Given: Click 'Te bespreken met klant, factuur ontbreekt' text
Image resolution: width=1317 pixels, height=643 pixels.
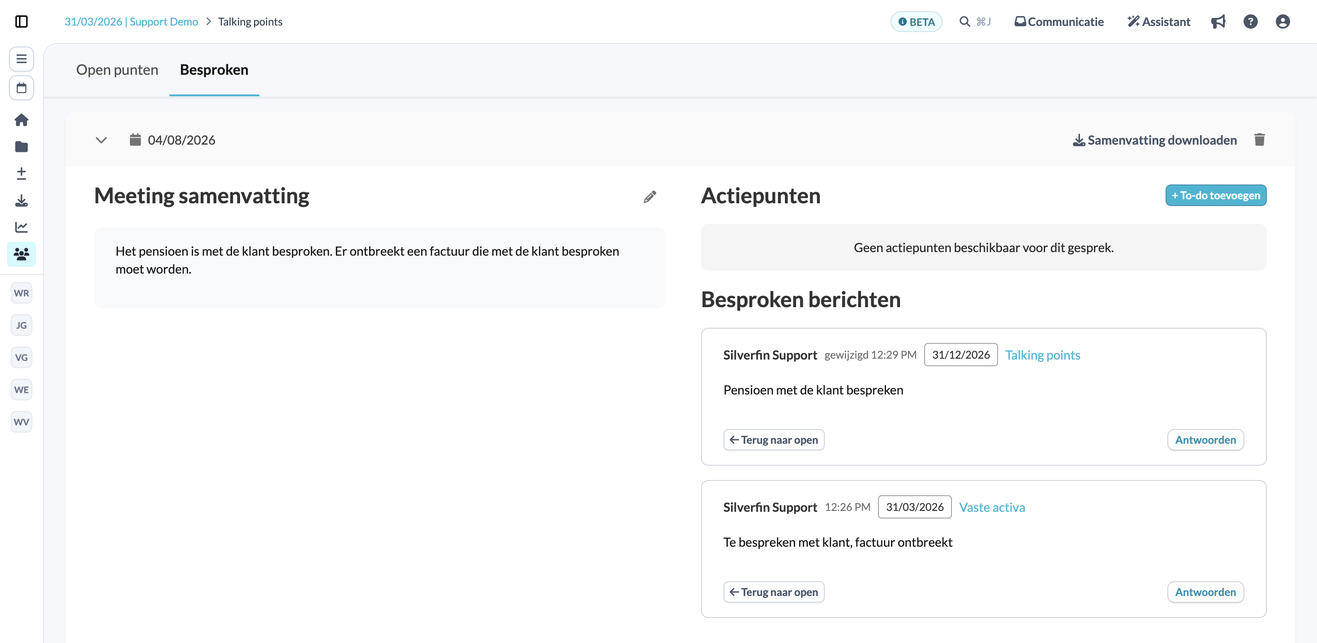Looking at the screenshot, I should click(x=837, y=542).
